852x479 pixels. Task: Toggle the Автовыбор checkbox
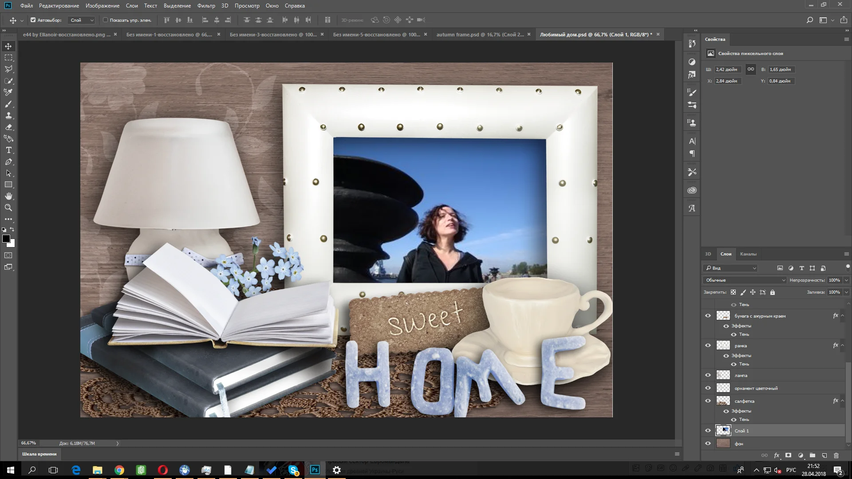[33, 20]
